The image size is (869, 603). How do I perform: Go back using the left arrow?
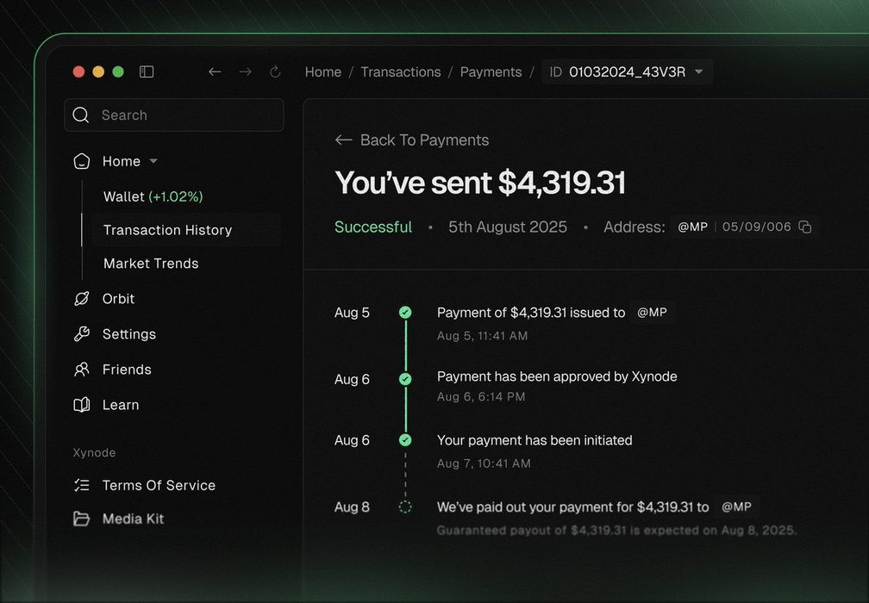pyautogui.click(x=215, y=72)
